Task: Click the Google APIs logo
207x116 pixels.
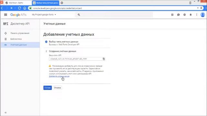Action: point(18,15)
